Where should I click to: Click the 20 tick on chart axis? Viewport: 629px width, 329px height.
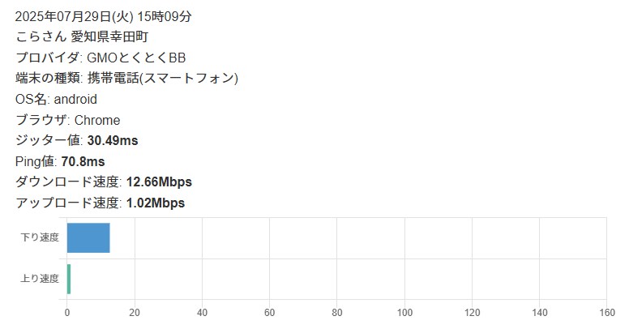pyautogui.click(x=135, y=312)
